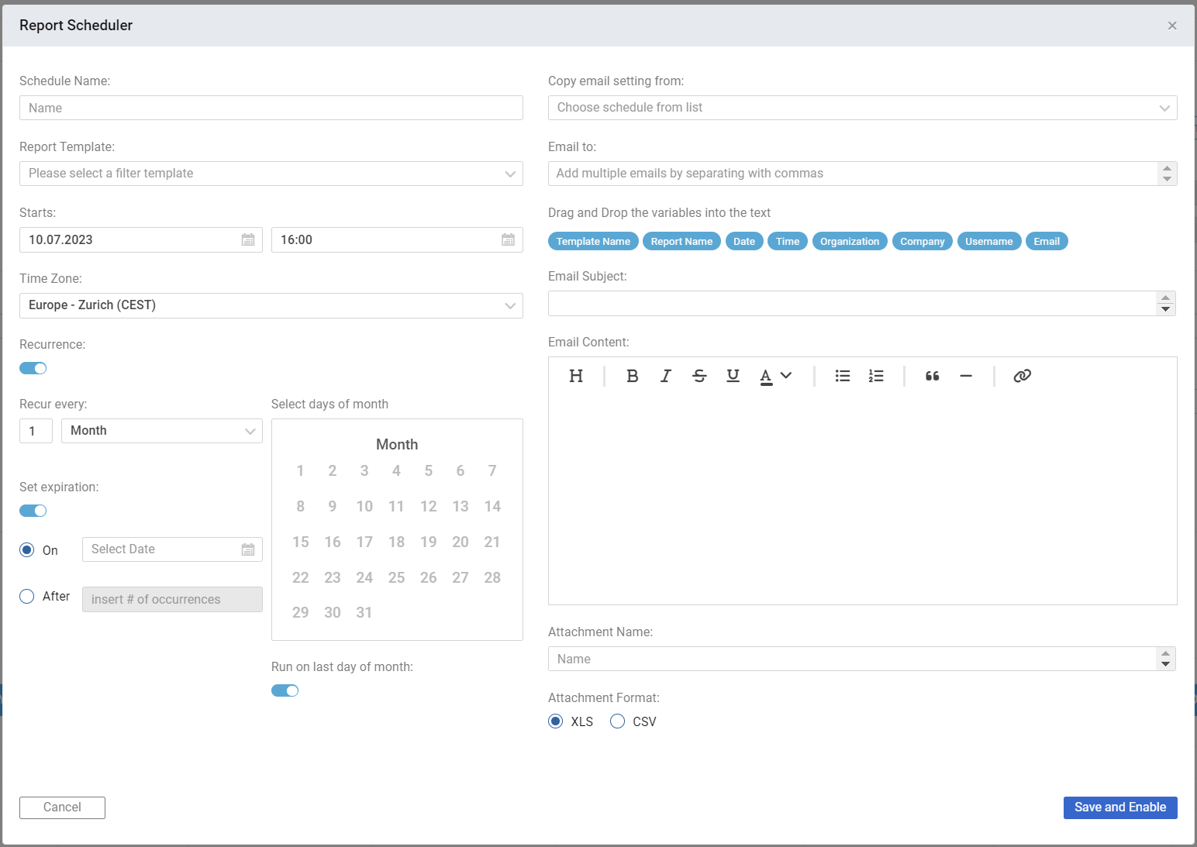The image size is (1197, 847).
Task: Click the Company variable tag
Action: tap(923, 241)
